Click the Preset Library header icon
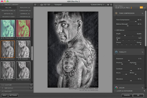The height and width of the screenshot is (98, 147). (x=2, y=5)
